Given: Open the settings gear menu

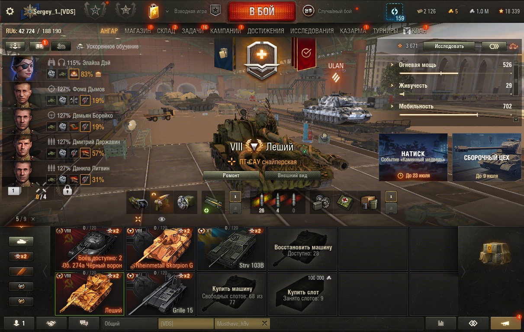Looking at the screenshot, I should pos(10,12).
